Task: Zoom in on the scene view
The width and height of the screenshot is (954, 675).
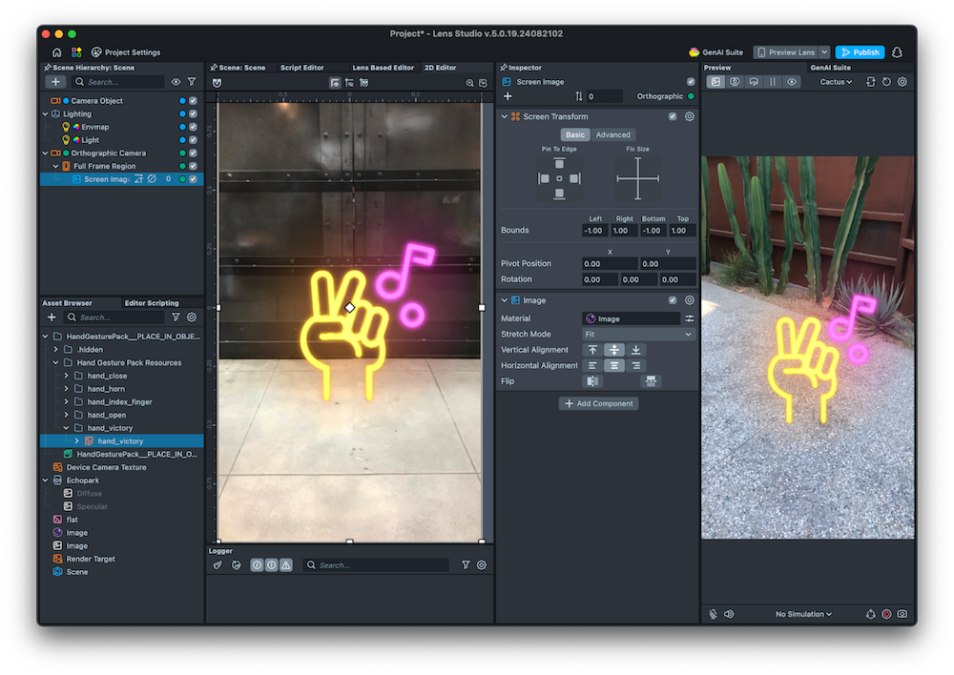Action: click(469, 83)
